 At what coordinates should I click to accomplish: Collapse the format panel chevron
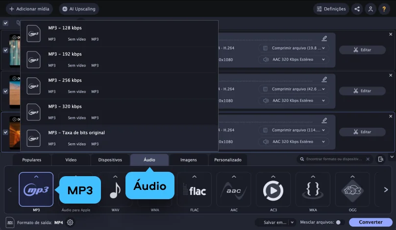coord(392,157)
